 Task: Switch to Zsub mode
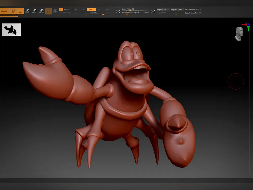[x=99, y=10]
